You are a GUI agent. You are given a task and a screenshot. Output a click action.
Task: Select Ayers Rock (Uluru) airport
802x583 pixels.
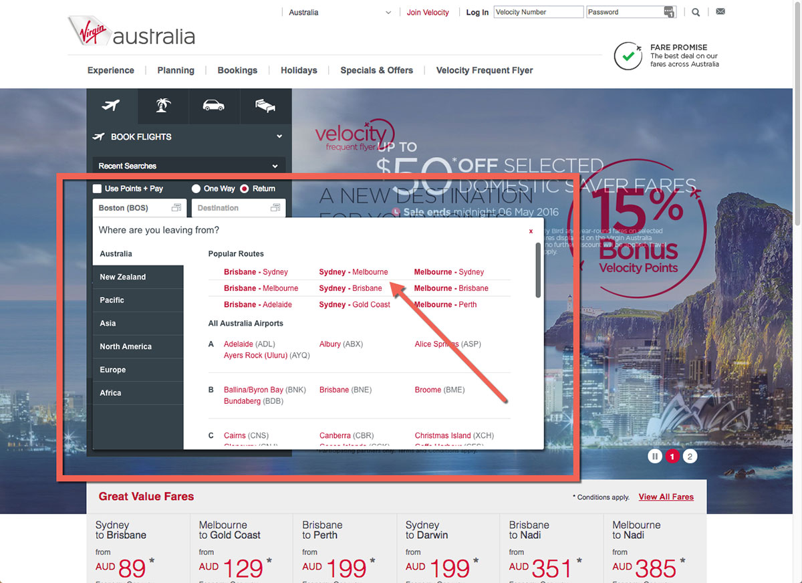[267, 356]
